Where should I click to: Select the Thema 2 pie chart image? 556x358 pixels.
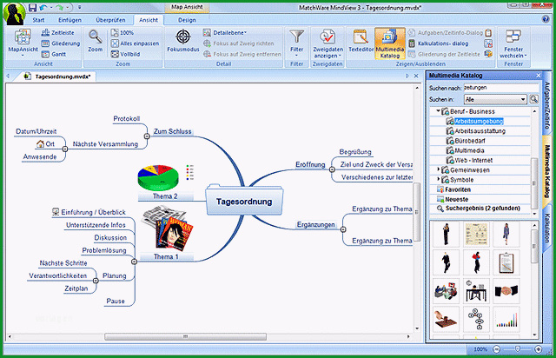click(x=158, y=178)
